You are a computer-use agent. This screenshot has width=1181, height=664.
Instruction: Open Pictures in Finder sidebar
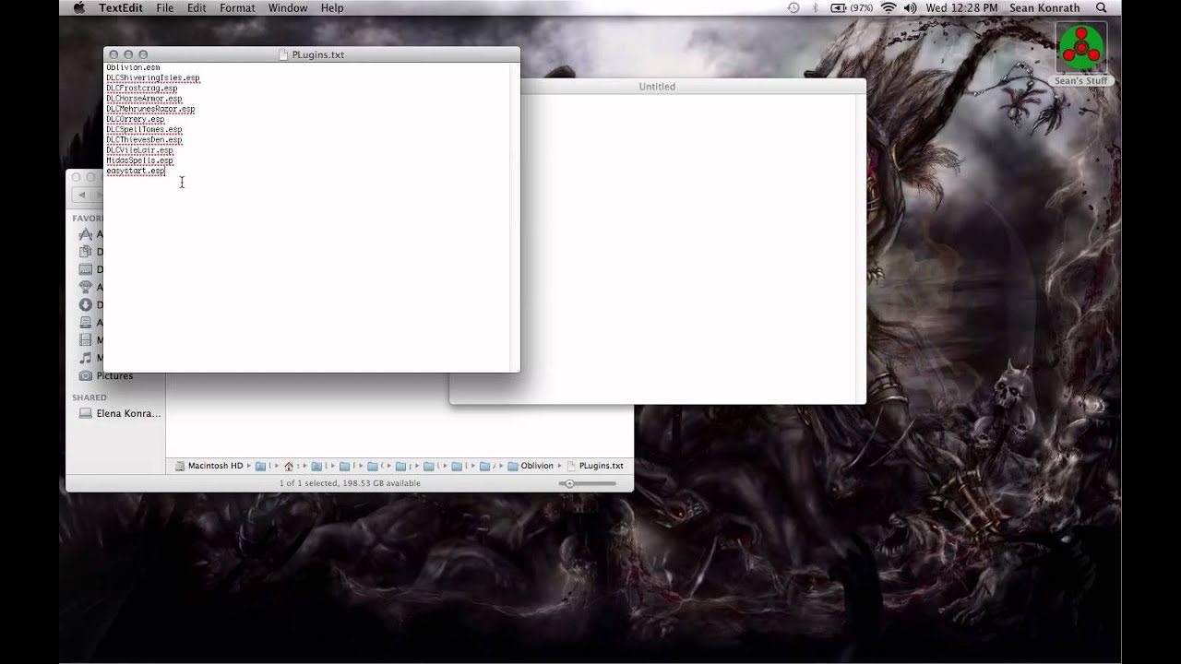pos(114,375)
